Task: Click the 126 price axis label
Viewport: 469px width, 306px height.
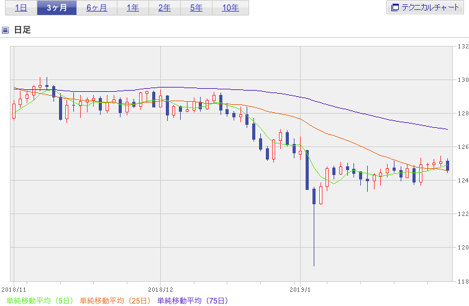Action: [463, 146]
